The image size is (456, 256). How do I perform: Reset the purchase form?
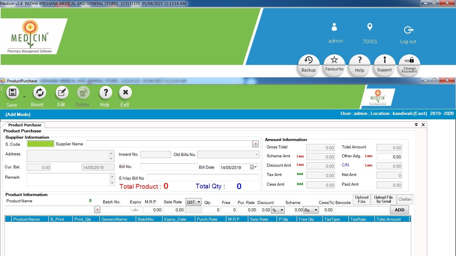pos(39,93)
